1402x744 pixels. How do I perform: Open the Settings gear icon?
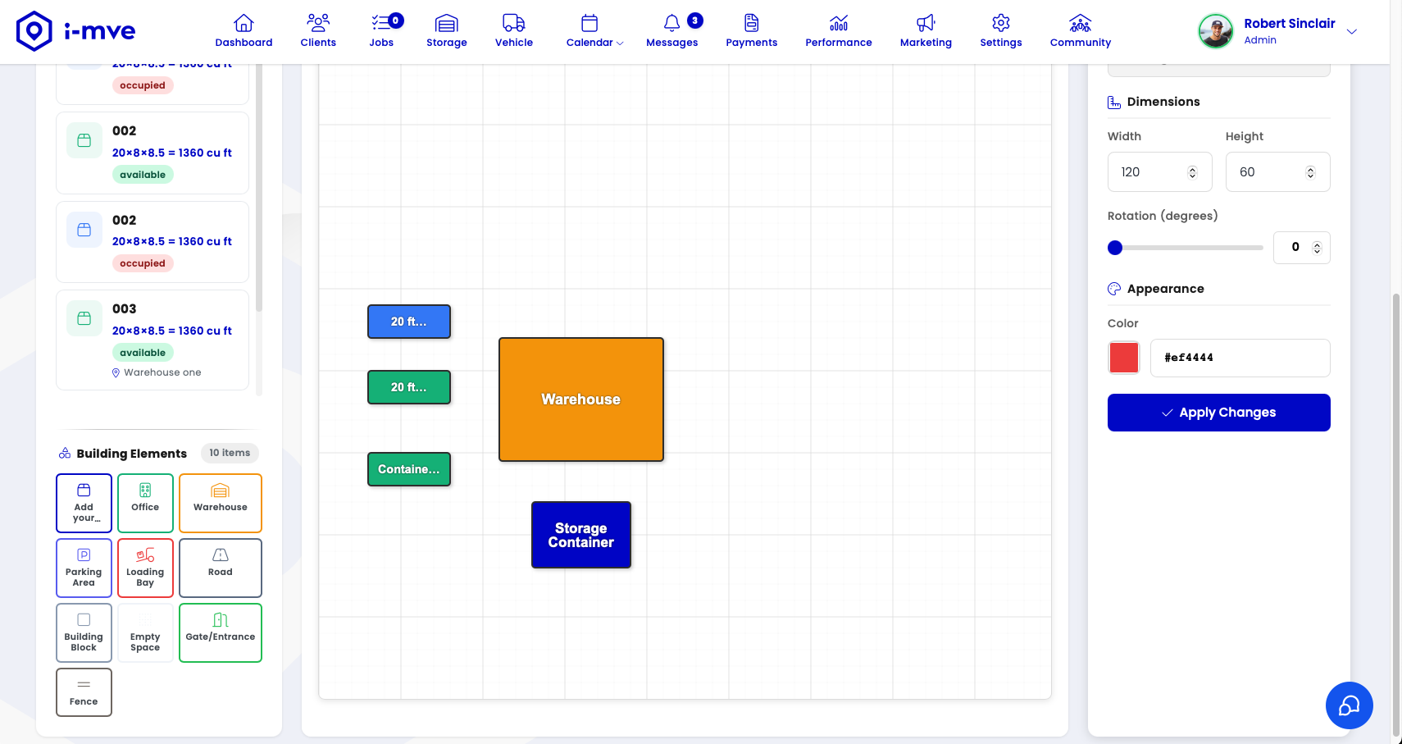(x=1001, y=22)
